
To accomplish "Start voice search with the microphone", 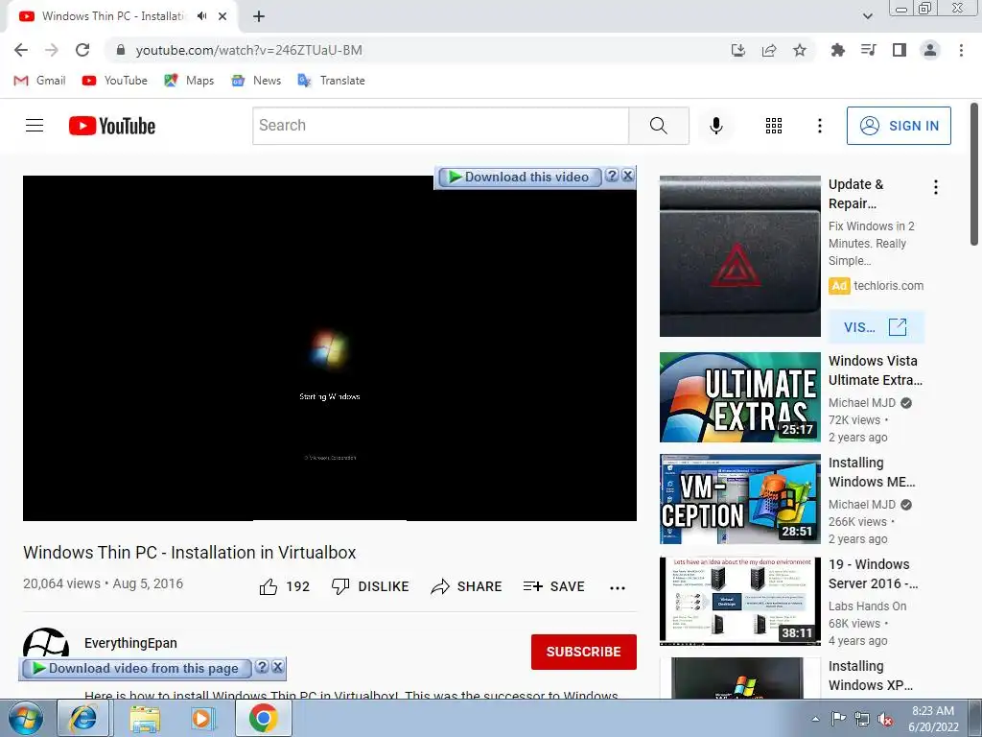I will coord(715,126).
